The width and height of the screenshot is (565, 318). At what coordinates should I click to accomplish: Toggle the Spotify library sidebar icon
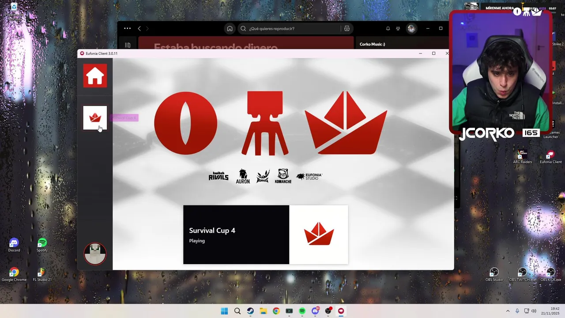point(128,45)
